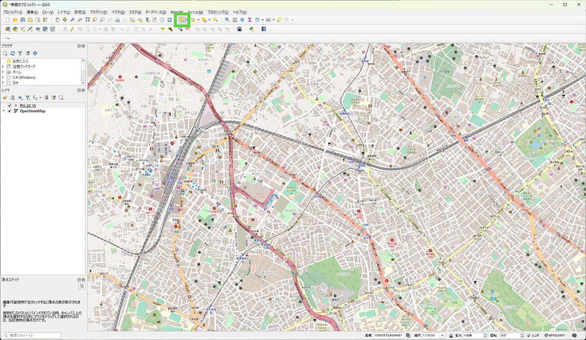This screenshot has height=340, width=586.
Task: Open the プロセシング menu
Action: pyautogui.click(x=218, y=12)
